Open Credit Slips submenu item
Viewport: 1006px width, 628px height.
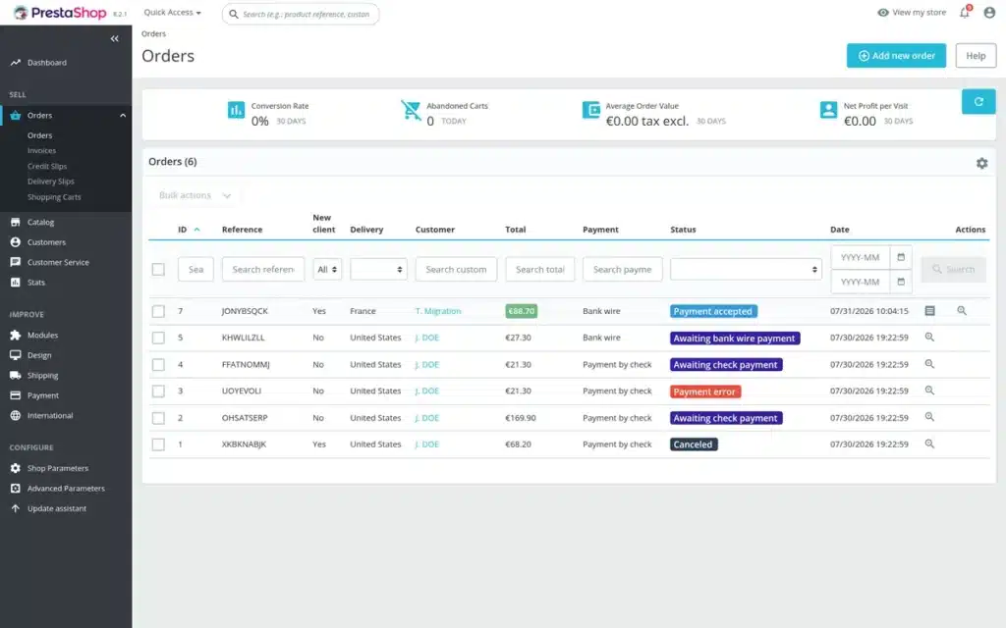47,166
